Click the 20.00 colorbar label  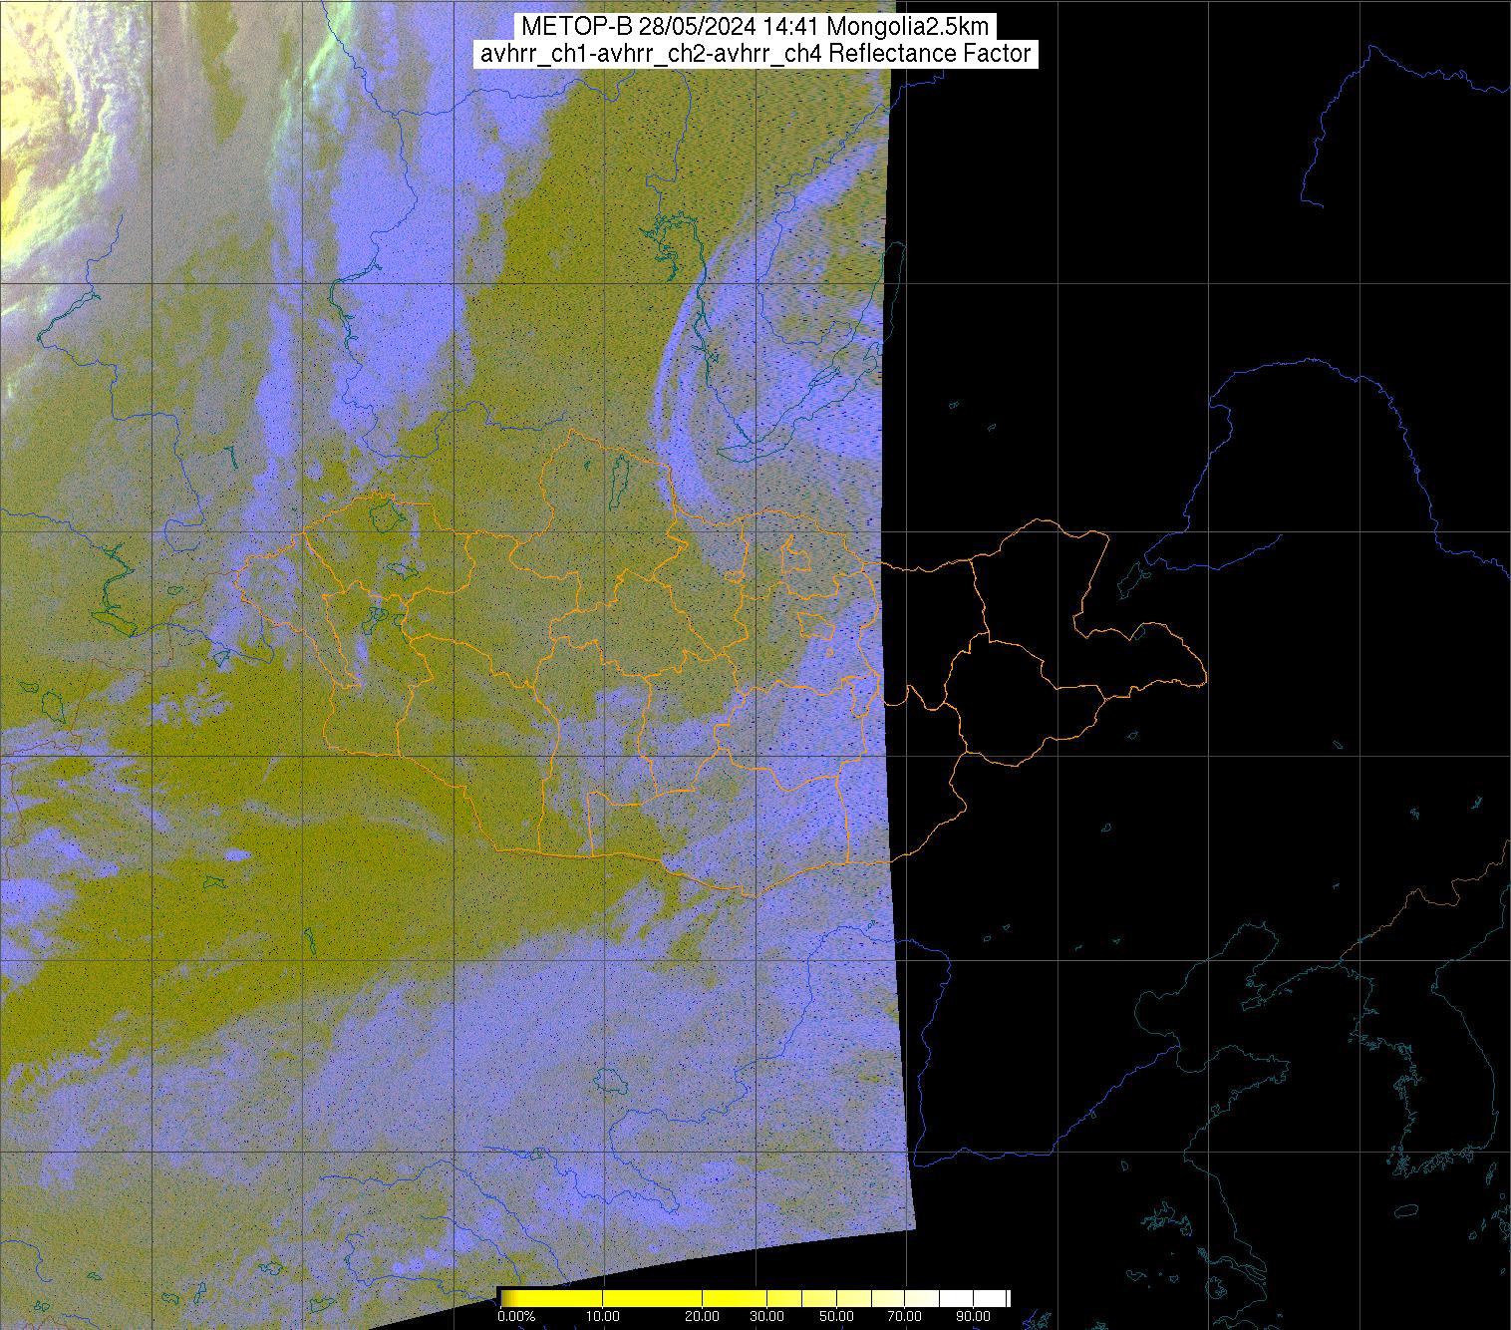[704, 1317]
